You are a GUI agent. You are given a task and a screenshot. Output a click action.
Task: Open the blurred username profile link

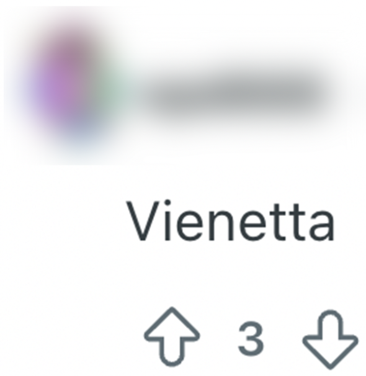tap(239, 96)
